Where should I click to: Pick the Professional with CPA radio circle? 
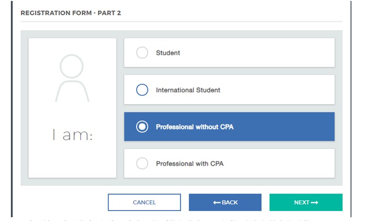pos(142,164)
